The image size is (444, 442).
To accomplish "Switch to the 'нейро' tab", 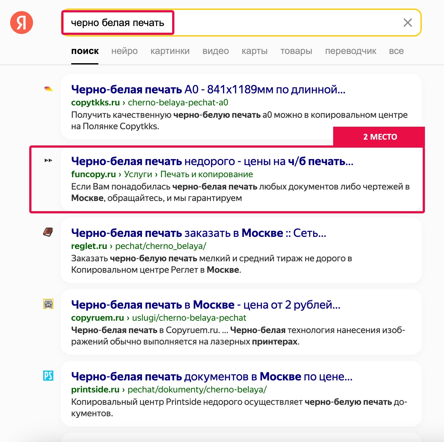I will pos(124,51).
